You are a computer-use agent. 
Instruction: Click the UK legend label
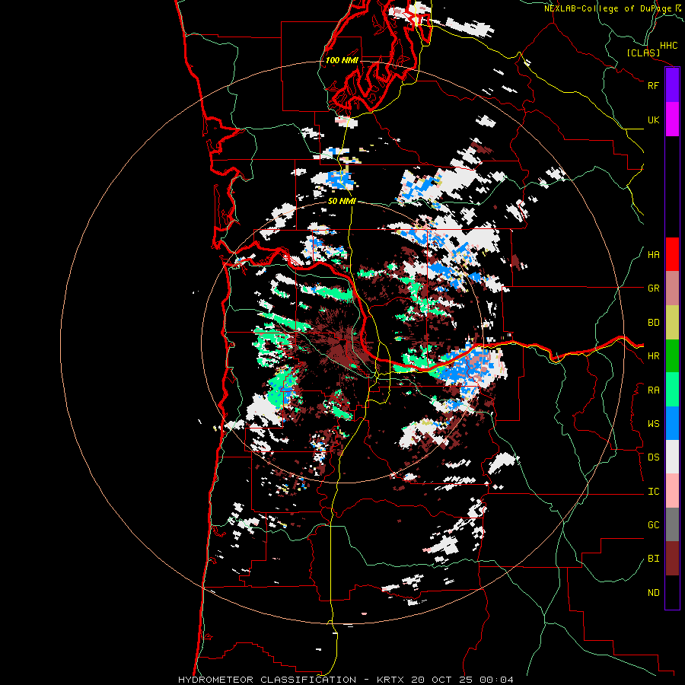654,120
